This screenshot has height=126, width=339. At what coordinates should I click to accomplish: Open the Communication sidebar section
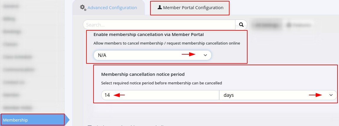pyautogui.click(x=19, y=70)
